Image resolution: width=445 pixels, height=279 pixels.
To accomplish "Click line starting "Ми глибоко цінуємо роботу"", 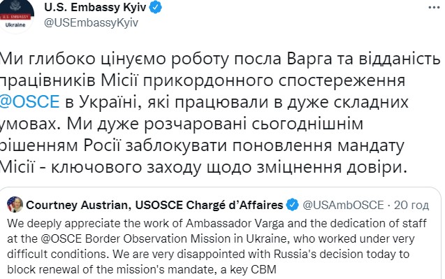I will pos(220,59).
